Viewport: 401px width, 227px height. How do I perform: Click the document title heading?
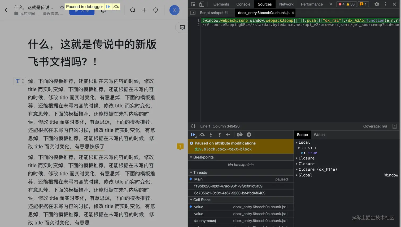pyautogui.click(x=92, y=53)
